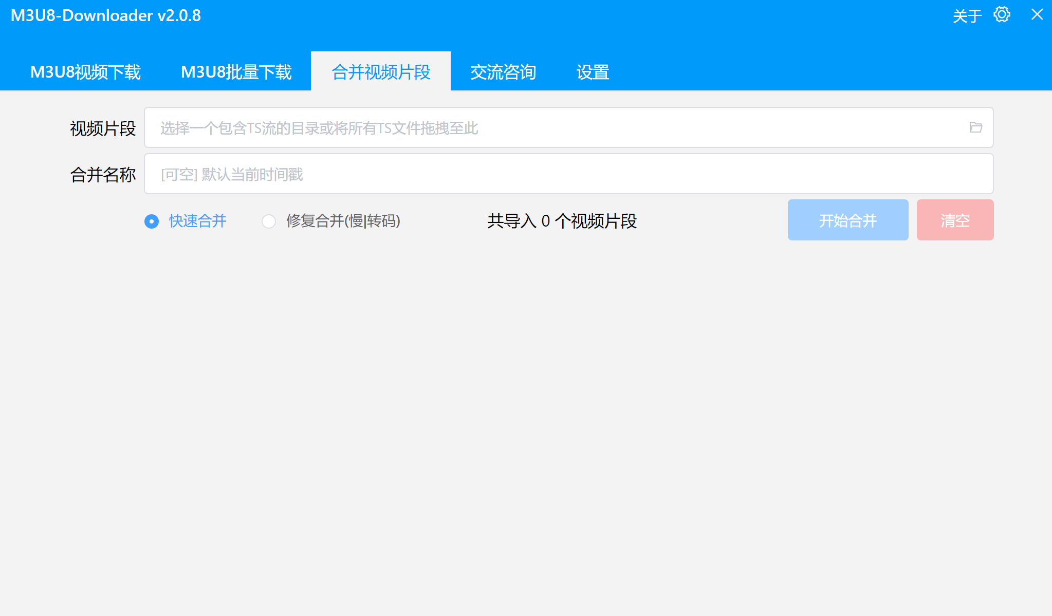Image resolution: width=1052 pixels, height=616 pixels.
Task: Select the 视频片段 field label
Action: click(x=103, y=128)
